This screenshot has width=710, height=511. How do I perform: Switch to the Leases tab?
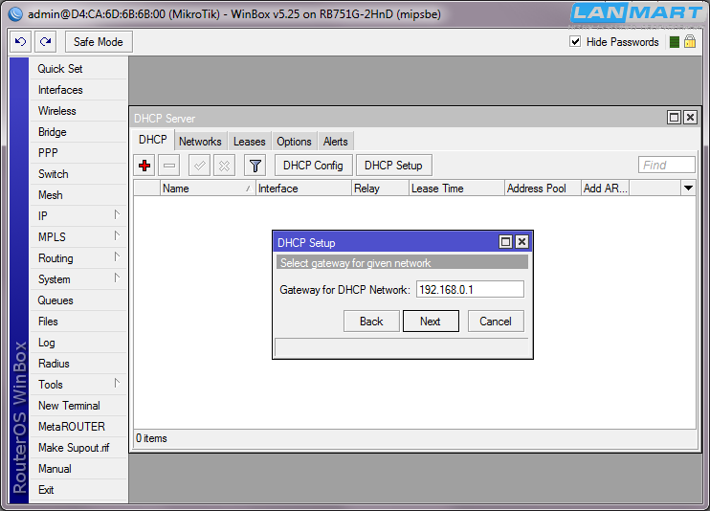click(x=250, y=142)
